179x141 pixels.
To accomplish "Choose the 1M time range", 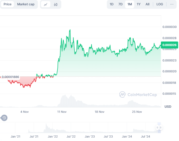I will [x=129, y=4].
